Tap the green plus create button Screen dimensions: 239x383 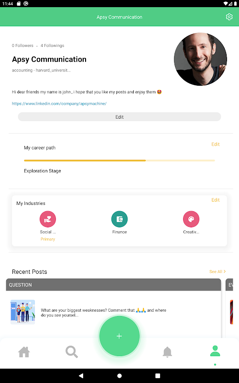pyautogui.click(x=119, y=336)
